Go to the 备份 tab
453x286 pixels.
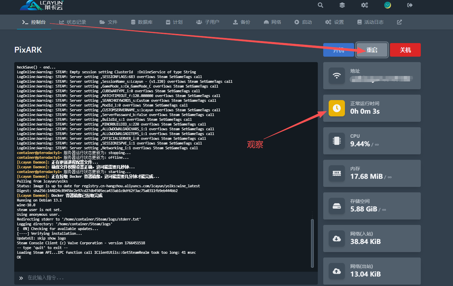tap(241, 22)
